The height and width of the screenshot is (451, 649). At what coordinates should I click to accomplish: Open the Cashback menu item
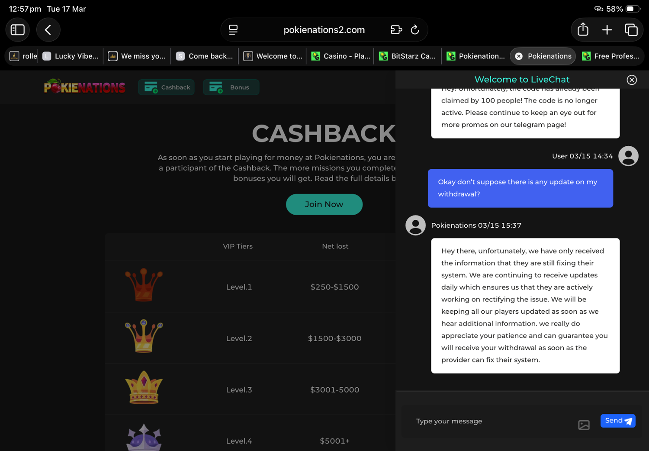(x=166, y=87)
